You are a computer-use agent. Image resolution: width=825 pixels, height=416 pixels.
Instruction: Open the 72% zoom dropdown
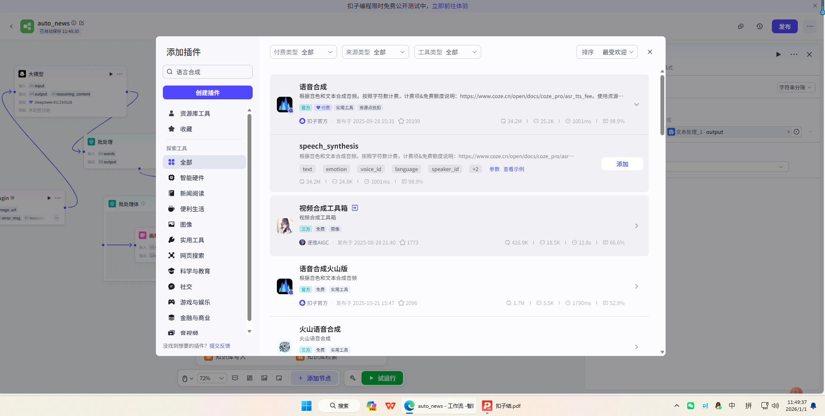tap(211, 378)
